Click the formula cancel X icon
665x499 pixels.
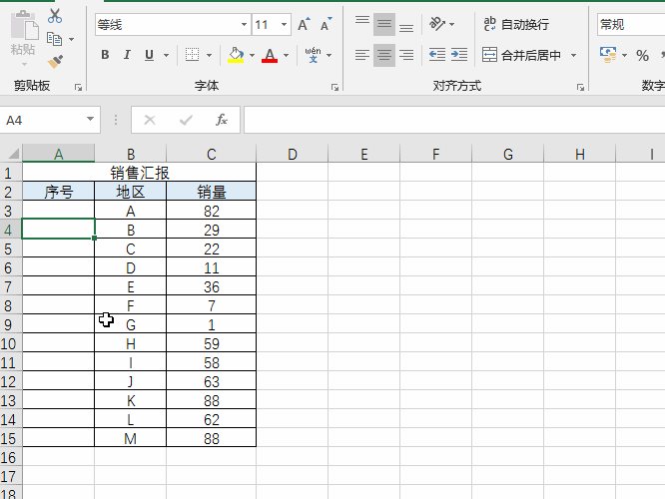point(150,120)
